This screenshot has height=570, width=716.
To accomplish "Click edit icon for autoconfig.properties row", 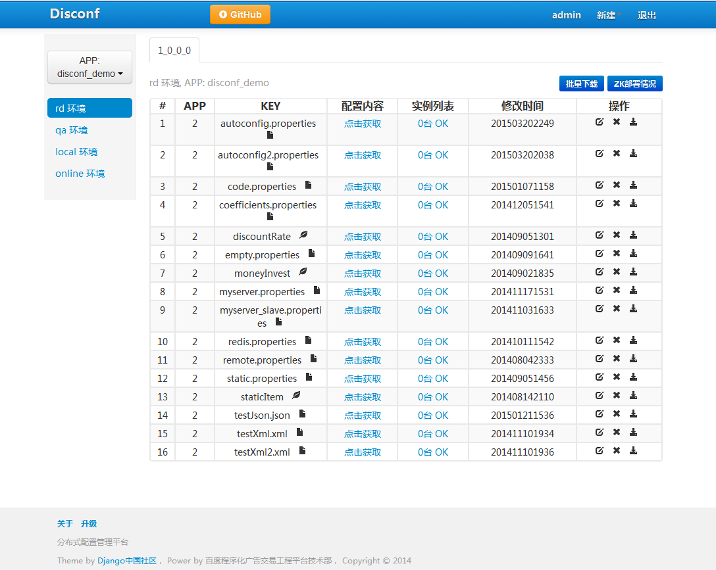I will (599, 122).
